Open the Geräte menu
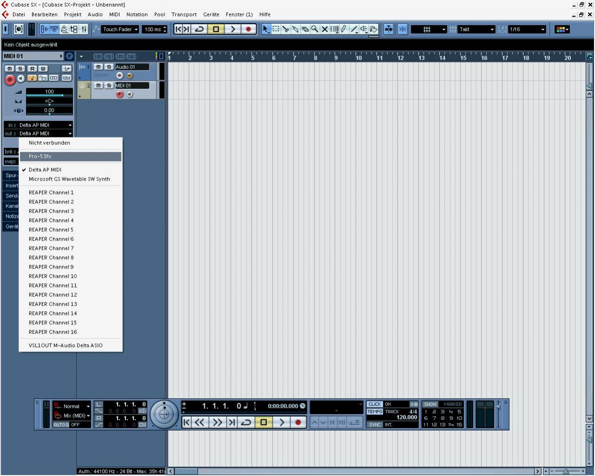Image resolution: width=595 pixels, height=476 pixels. [211, 14]
